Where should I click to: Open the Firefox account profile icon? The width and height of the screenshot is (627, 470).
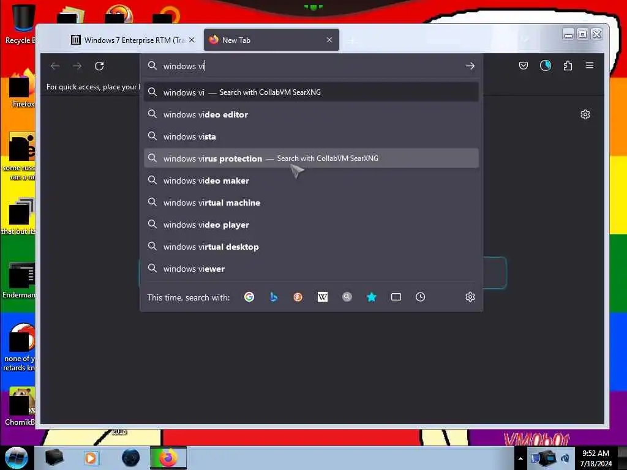pyautogui.click(x=546, y=65)
